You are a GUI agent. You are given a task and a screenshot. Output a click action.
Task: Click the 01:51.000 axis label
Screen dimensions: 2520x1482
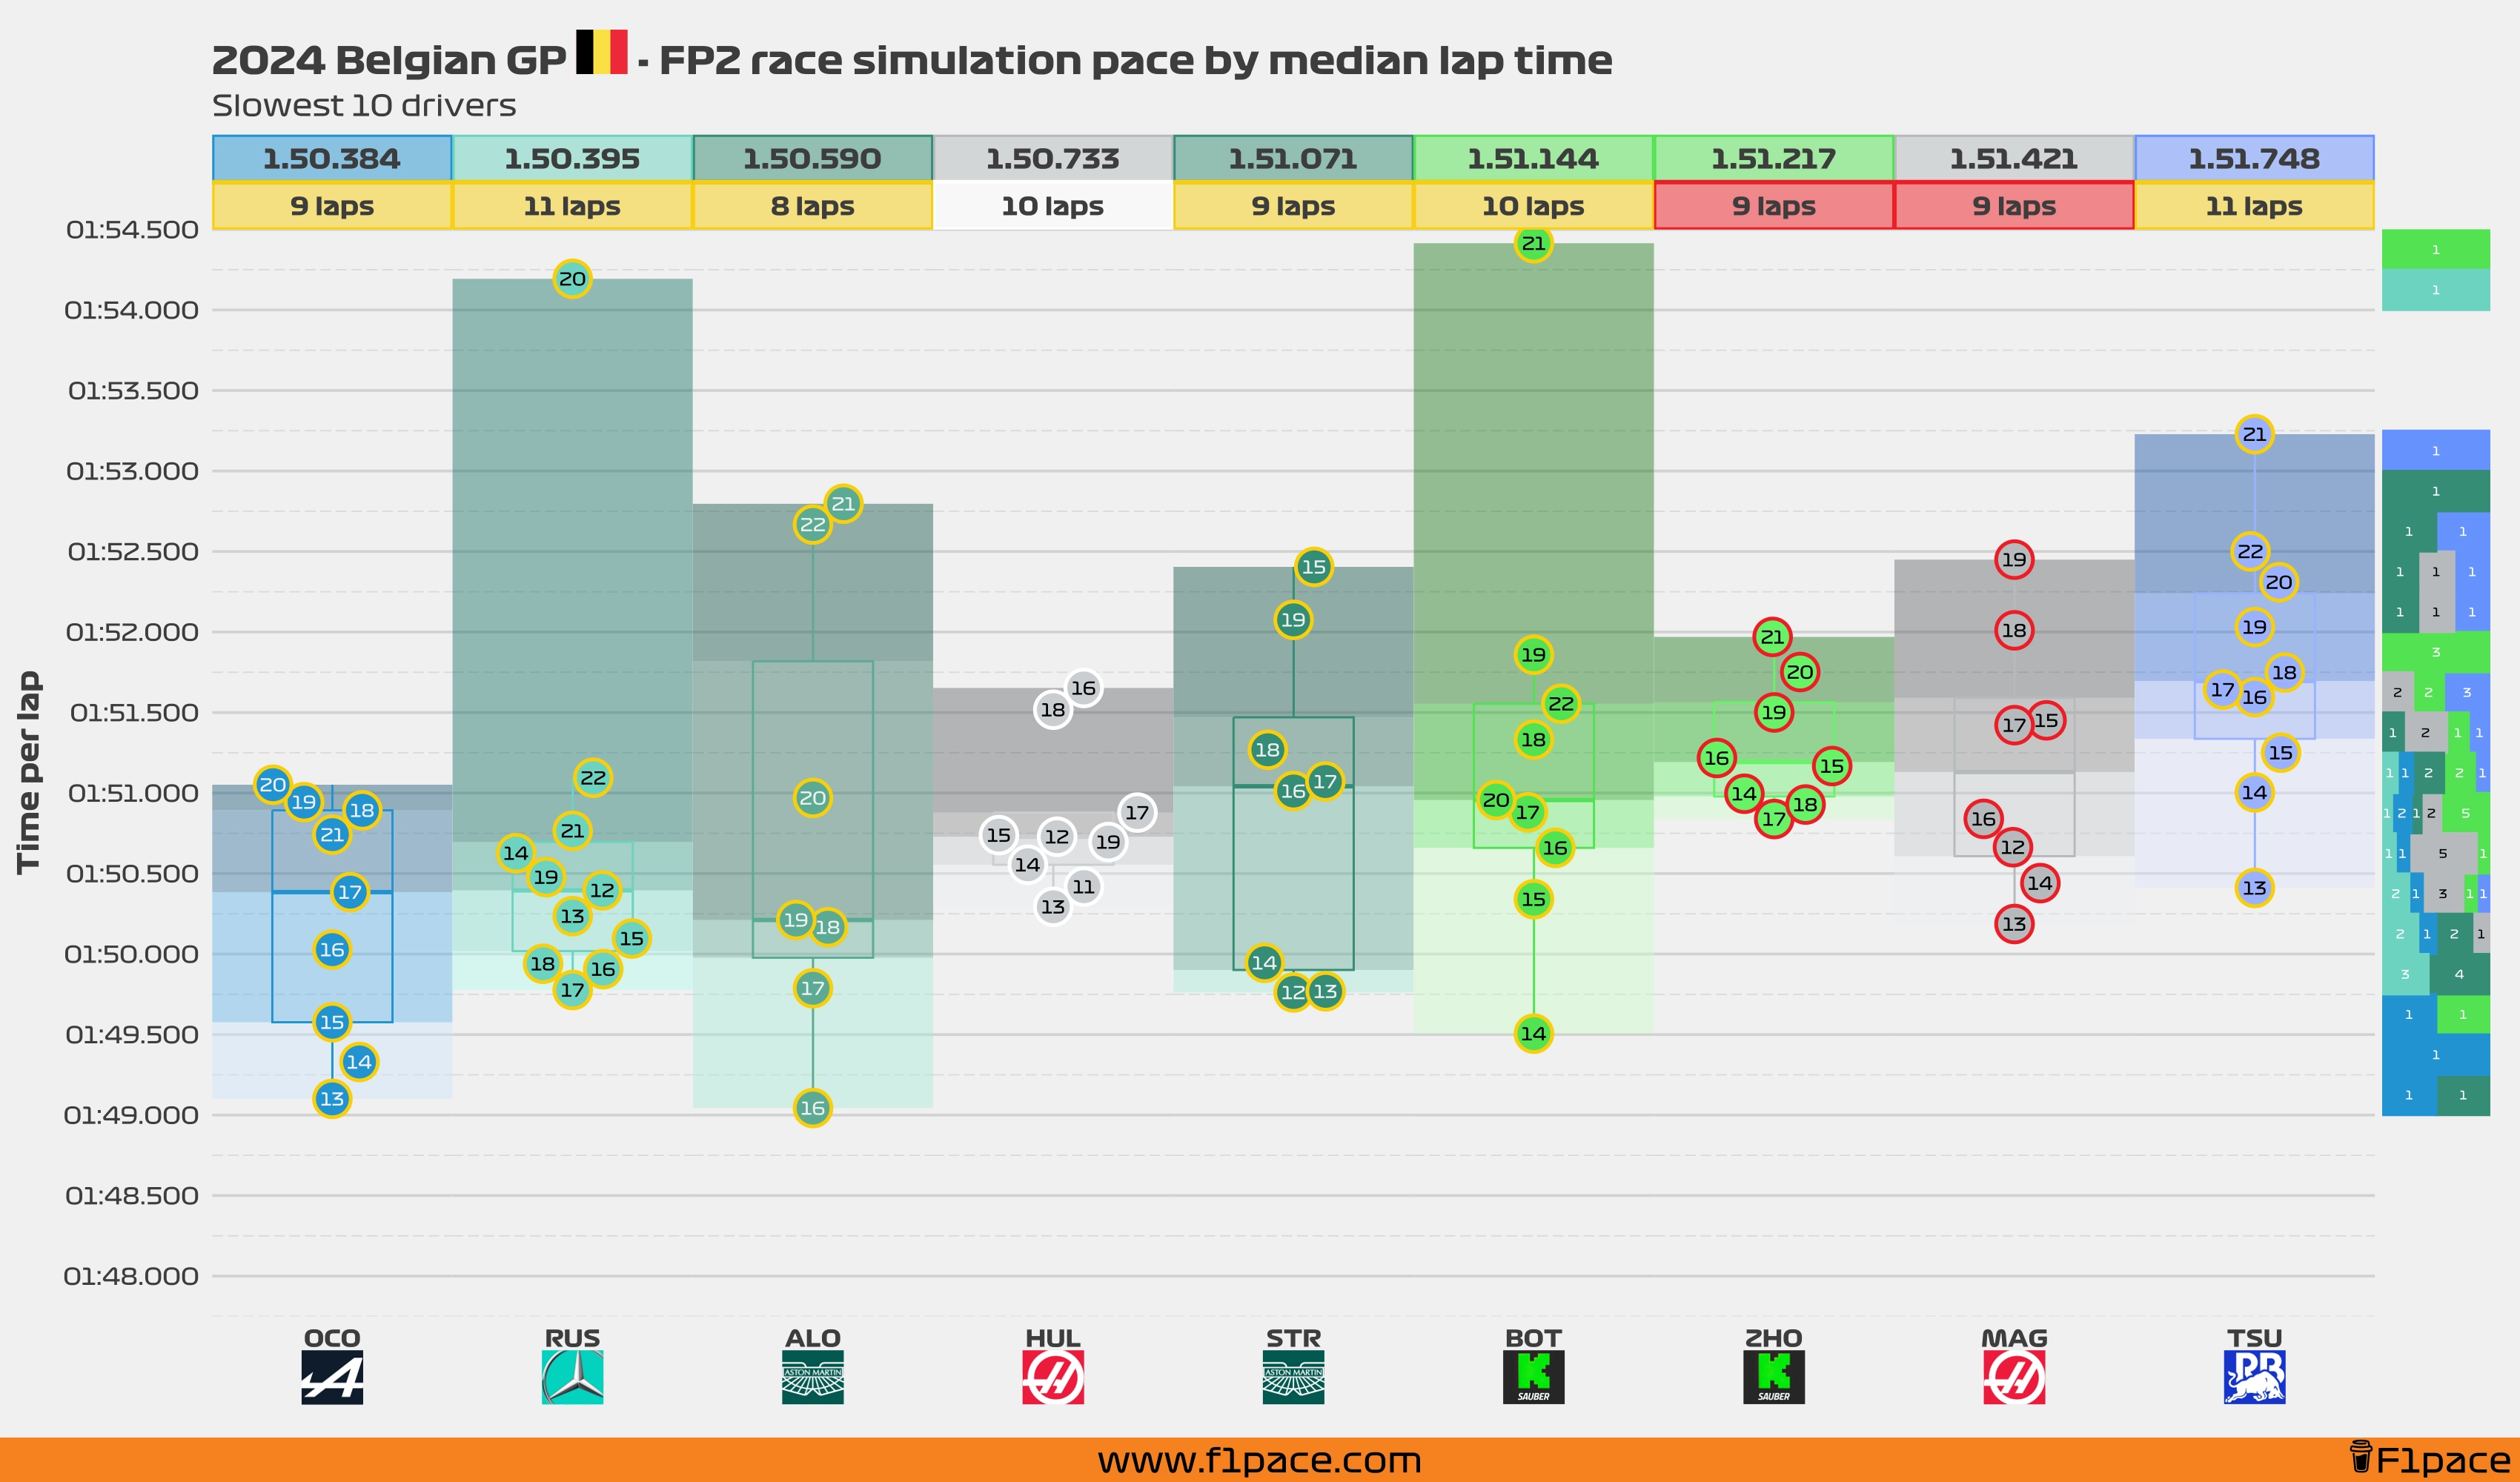133,793
